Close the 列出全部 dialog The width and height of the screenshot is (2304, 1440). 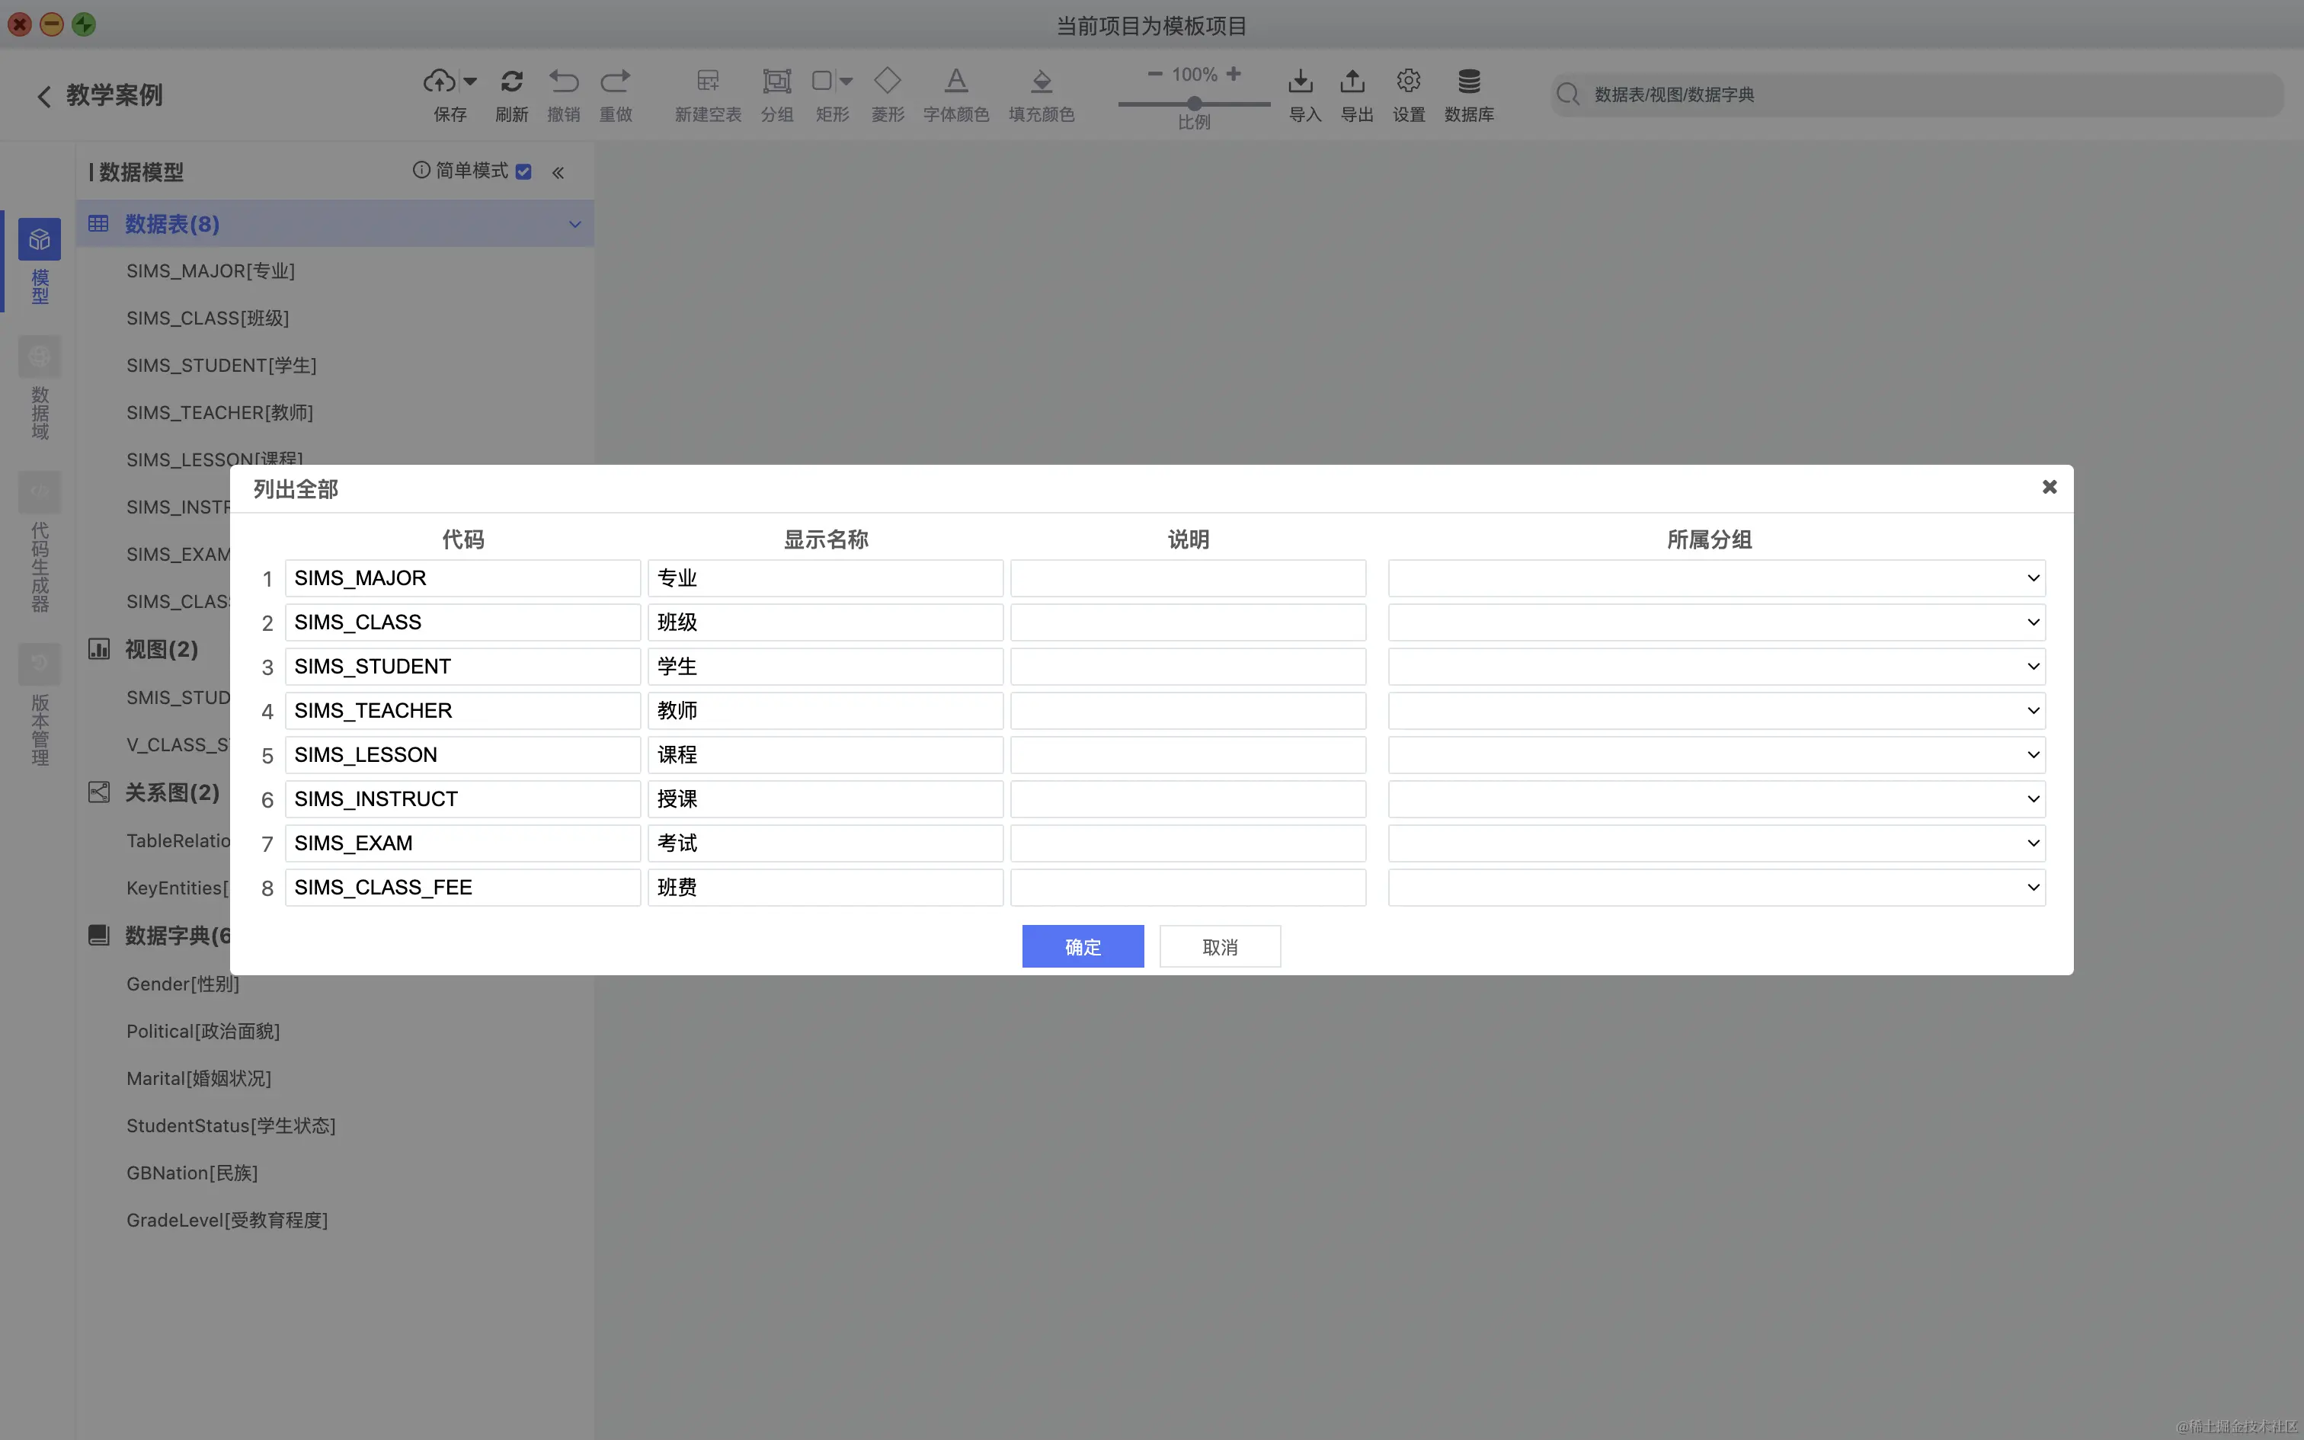point(2049,487)
